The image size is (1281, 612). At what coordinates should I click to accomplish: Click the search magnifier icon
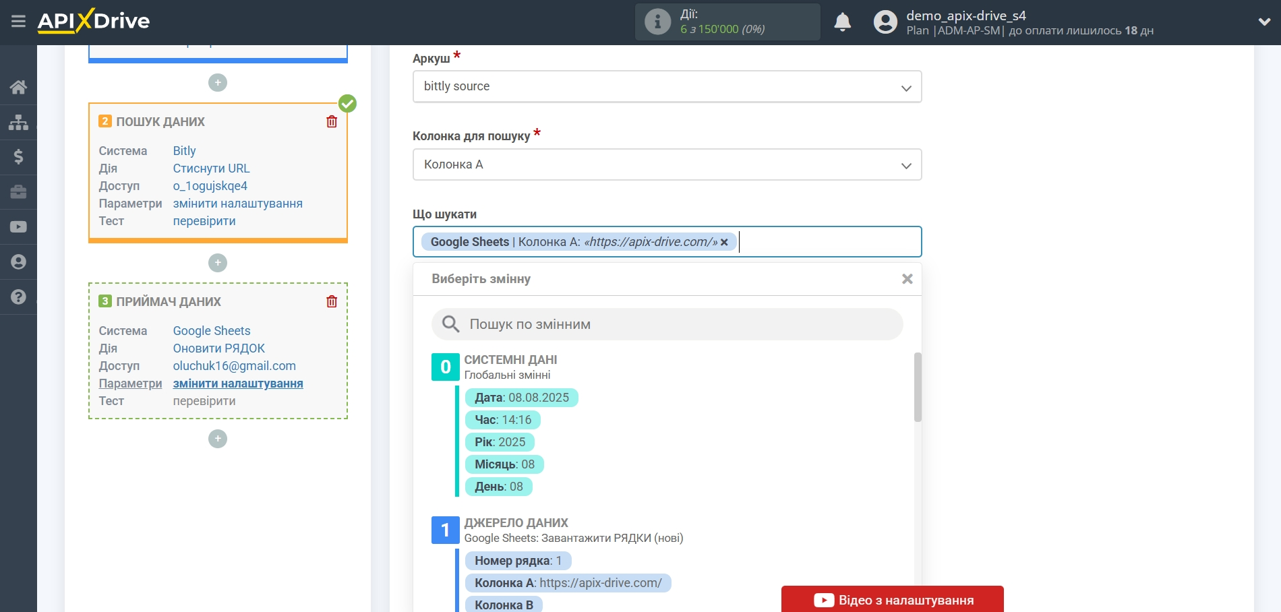click(450, 324)
